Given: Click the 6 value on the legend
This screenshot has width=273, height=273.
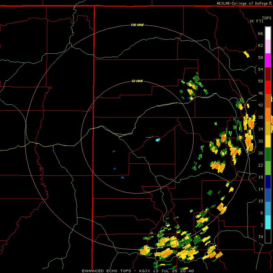Looking at the screenshot, I should point(262,213).
